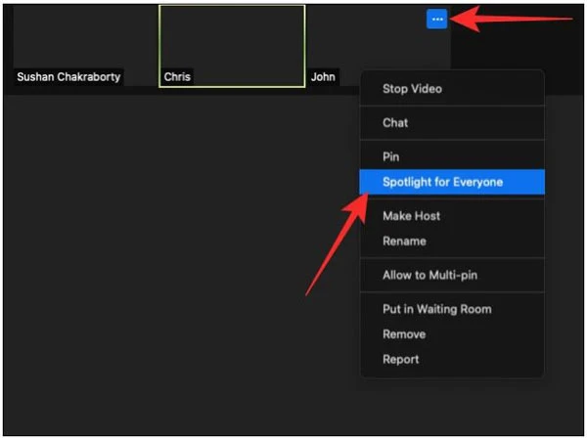The width and height of the screenshot is (587, 439).
Task: Select Chris's highlighted video tile
Action: point(232,46)
